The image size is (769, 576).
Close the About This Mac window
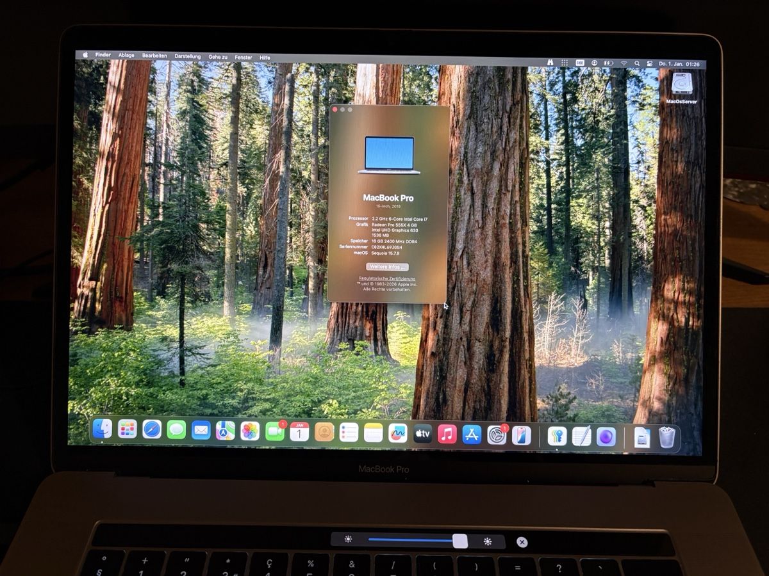tap(335, 109)
